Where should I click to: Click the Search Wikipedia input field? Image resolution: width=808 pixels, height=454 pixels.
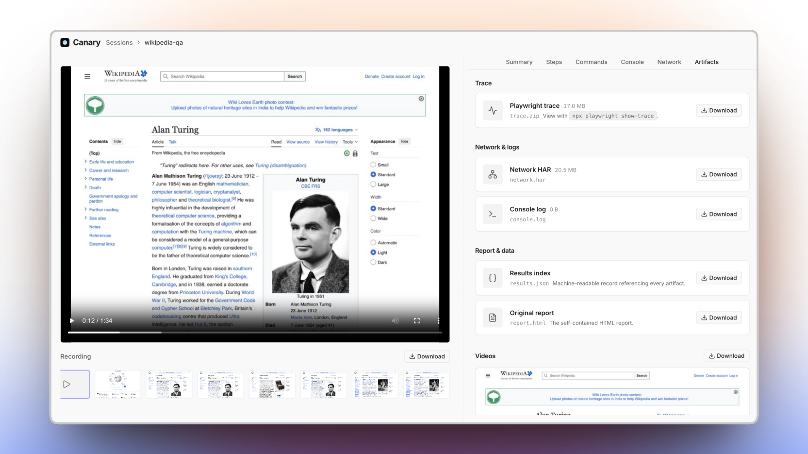point(222,77)
